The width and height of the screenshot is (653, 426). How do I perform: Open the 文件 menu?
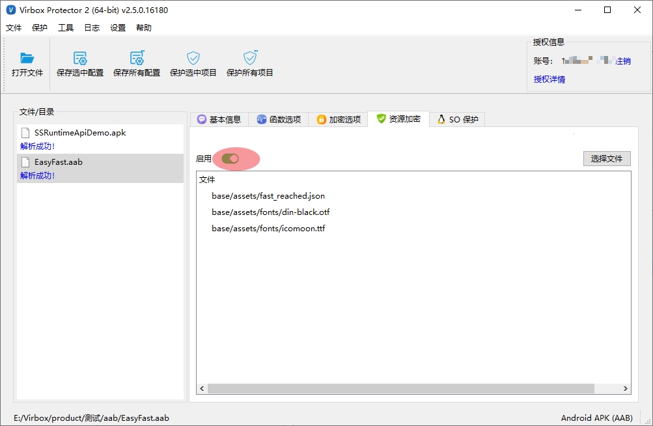(x=14, y=28)
